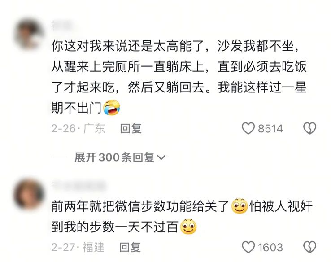Like the Guangdong comment with 8514 likes
Viewport: 331px width, 262px height.
[248, 128]
